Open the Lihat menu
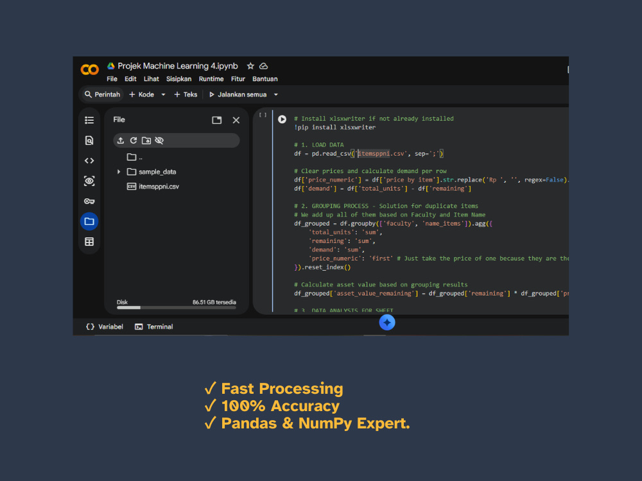Image resolution: width=642 pixels, height=481 pixels. (151, 79)
